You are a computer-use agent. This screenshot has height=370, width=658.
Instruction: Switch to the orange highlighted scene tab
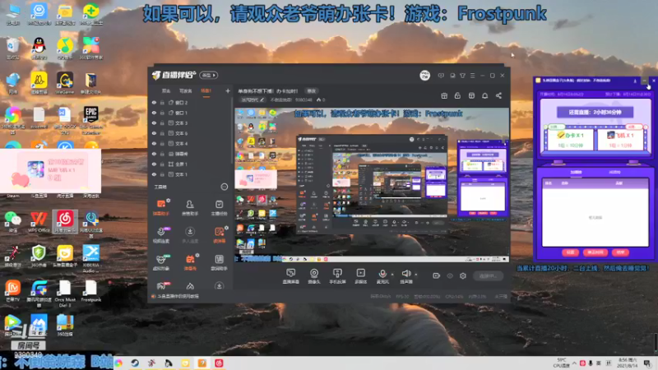pos(206,90)
